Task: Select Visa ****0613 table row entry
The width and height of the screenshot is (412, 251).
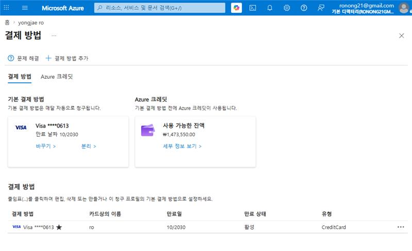Action: click(38, 227)
